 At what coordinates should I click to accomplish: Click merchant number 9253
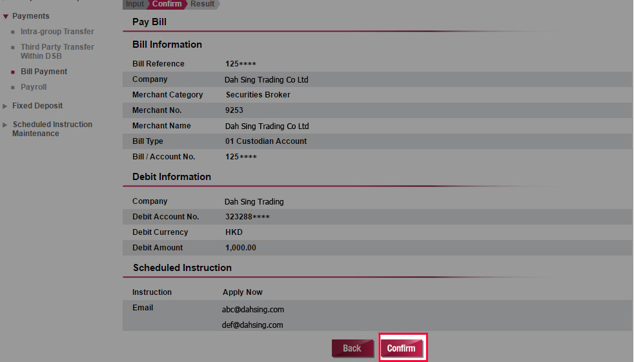click(x=234, y=110)
